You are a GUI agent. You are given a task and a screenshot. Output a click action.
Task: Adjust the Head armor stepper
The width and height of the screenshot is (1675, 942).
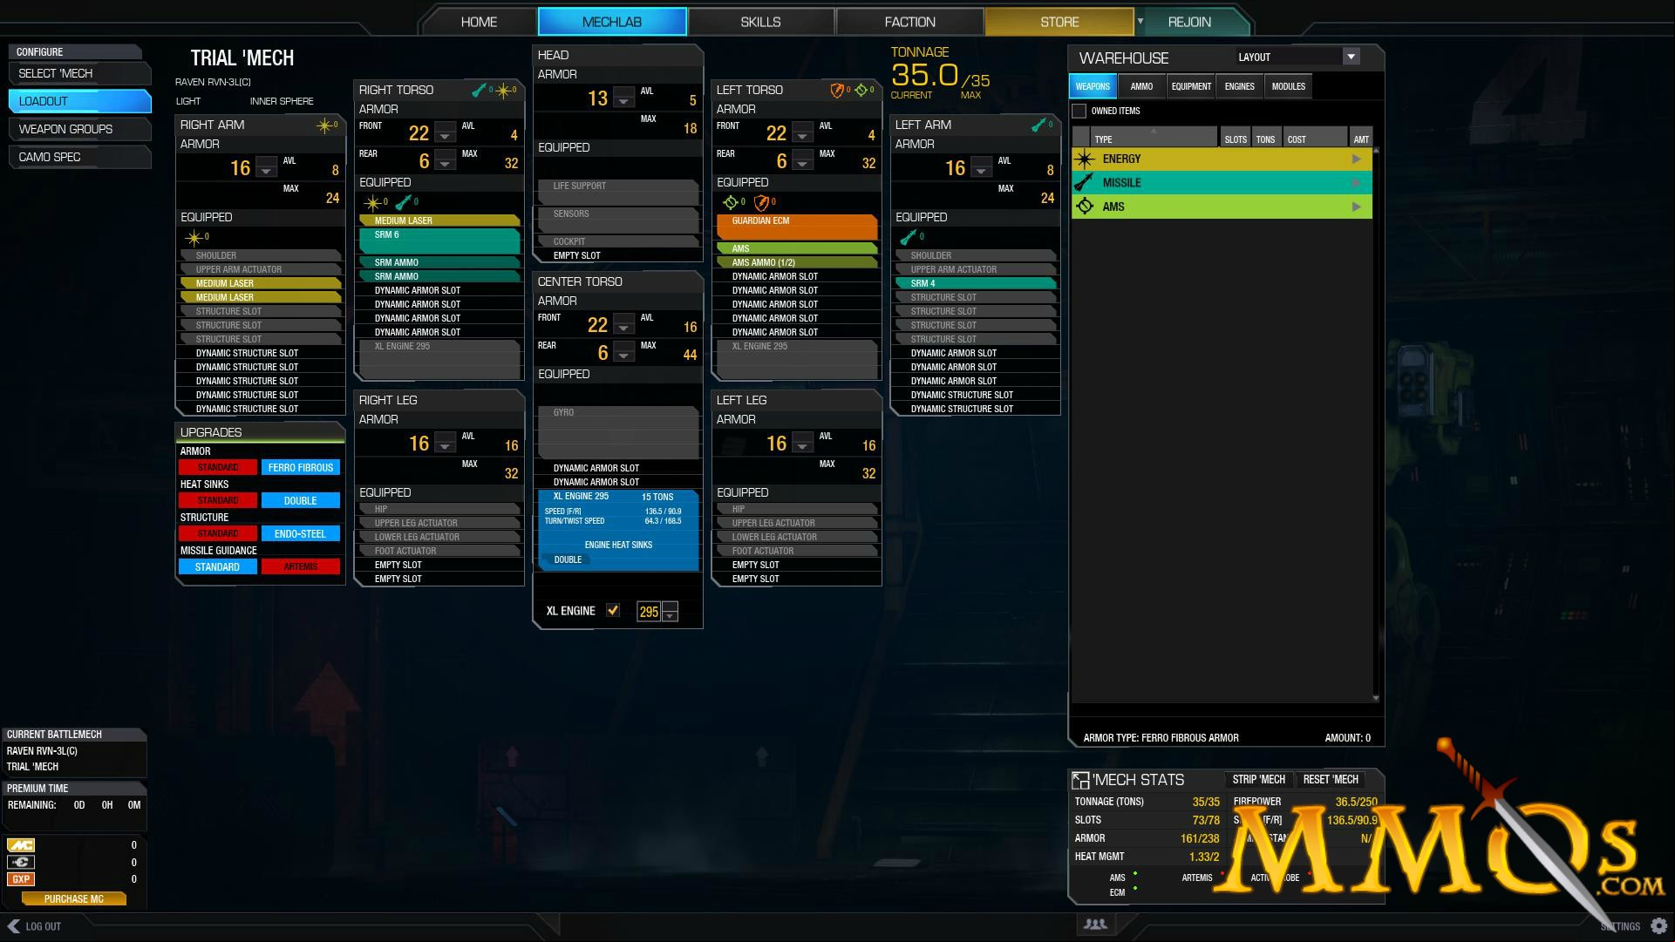pyautogui.click(x=623, y=98)
